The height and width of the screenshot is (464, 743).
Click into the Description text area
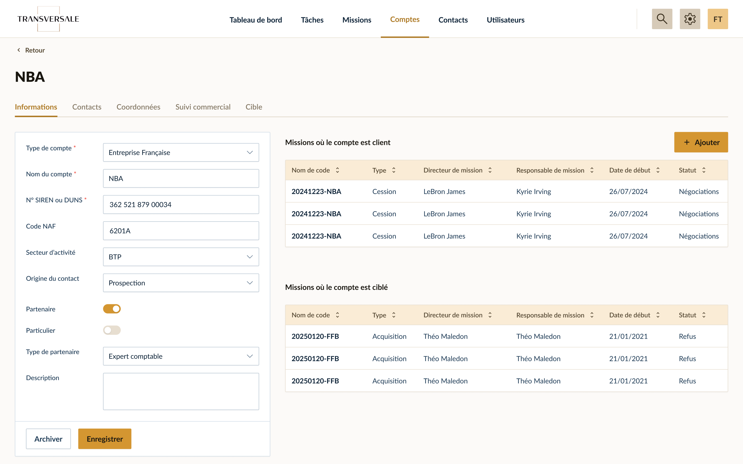click(x=181, y=392)
